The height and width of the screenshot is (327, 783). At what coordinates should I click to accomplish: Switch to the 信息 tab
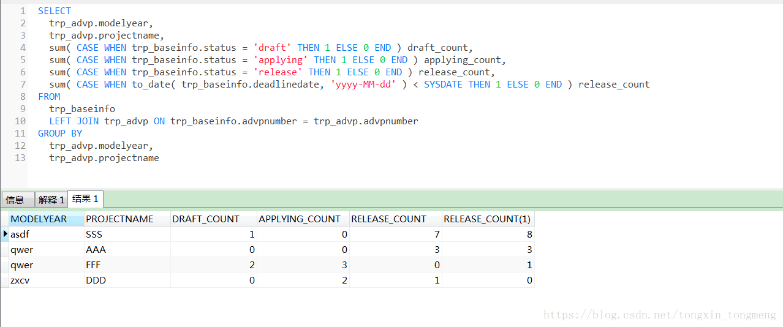pos(18,200)
